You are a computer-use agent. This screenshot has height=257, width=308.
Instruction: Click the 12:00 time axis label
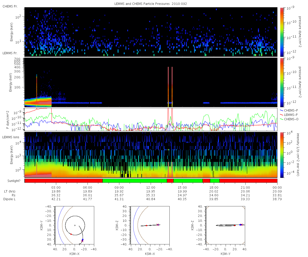tap(151, 187)
